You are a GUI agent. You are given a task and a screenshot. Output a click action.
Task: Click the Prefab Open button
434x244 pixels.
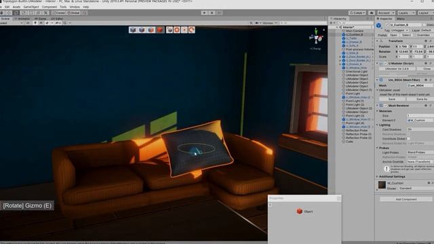[x=393, y=35]
